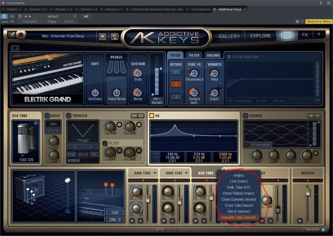The width and height of the screenshot is (333, 236).
Task: Click the Pedal Noise knob
Action: click(117, 93)
